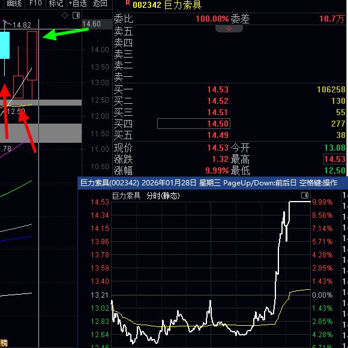The width and height of the screenshot is (348, 348).
Task: Click 卖一 row label
Action: click(x=123, y=77)
